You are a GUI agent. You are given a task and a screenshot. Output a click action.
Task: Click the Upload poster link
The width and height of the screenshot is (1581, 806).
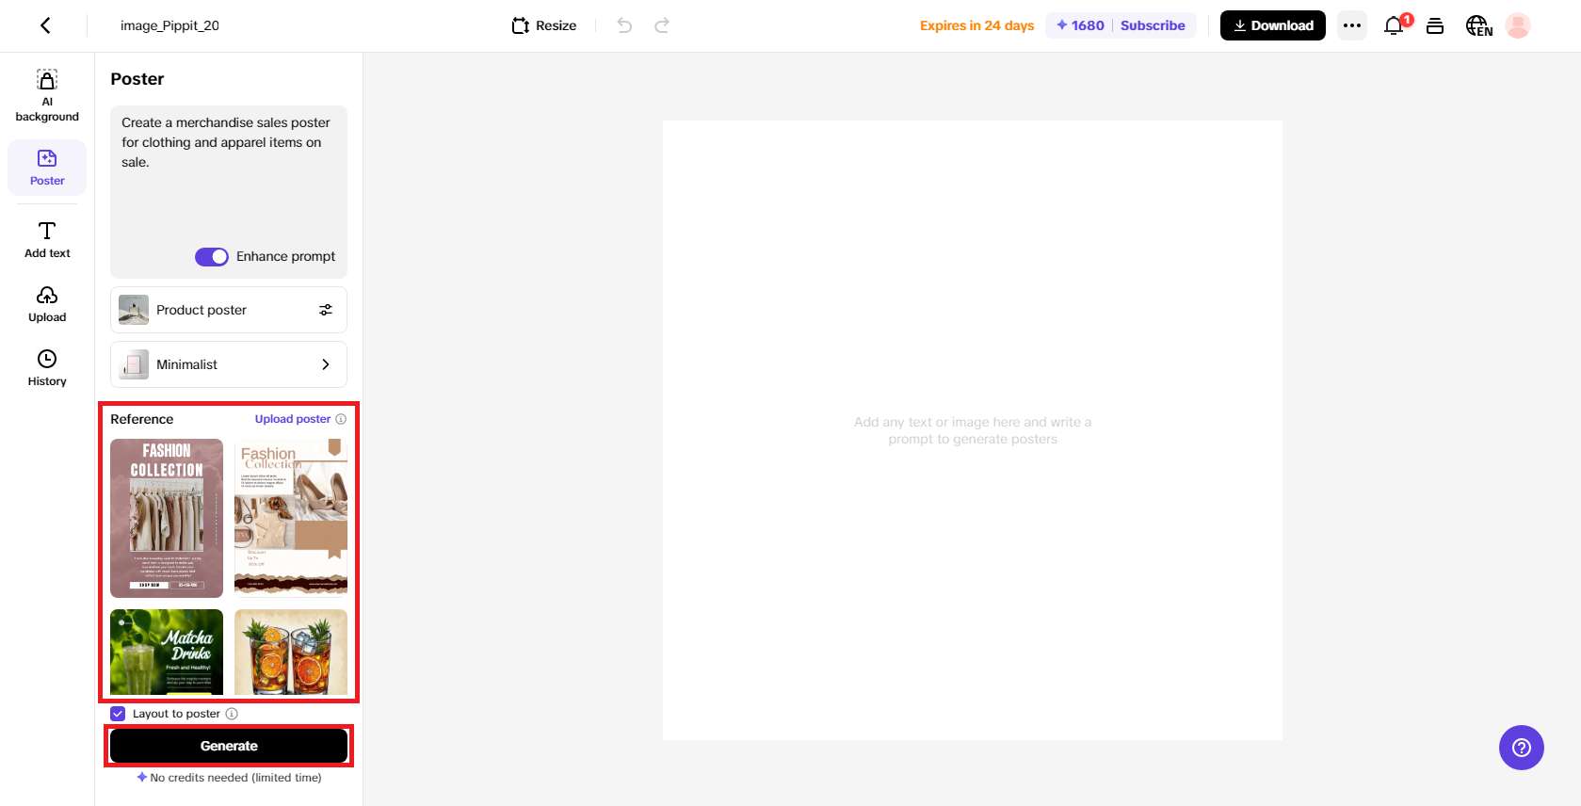(x=293, y=419)
